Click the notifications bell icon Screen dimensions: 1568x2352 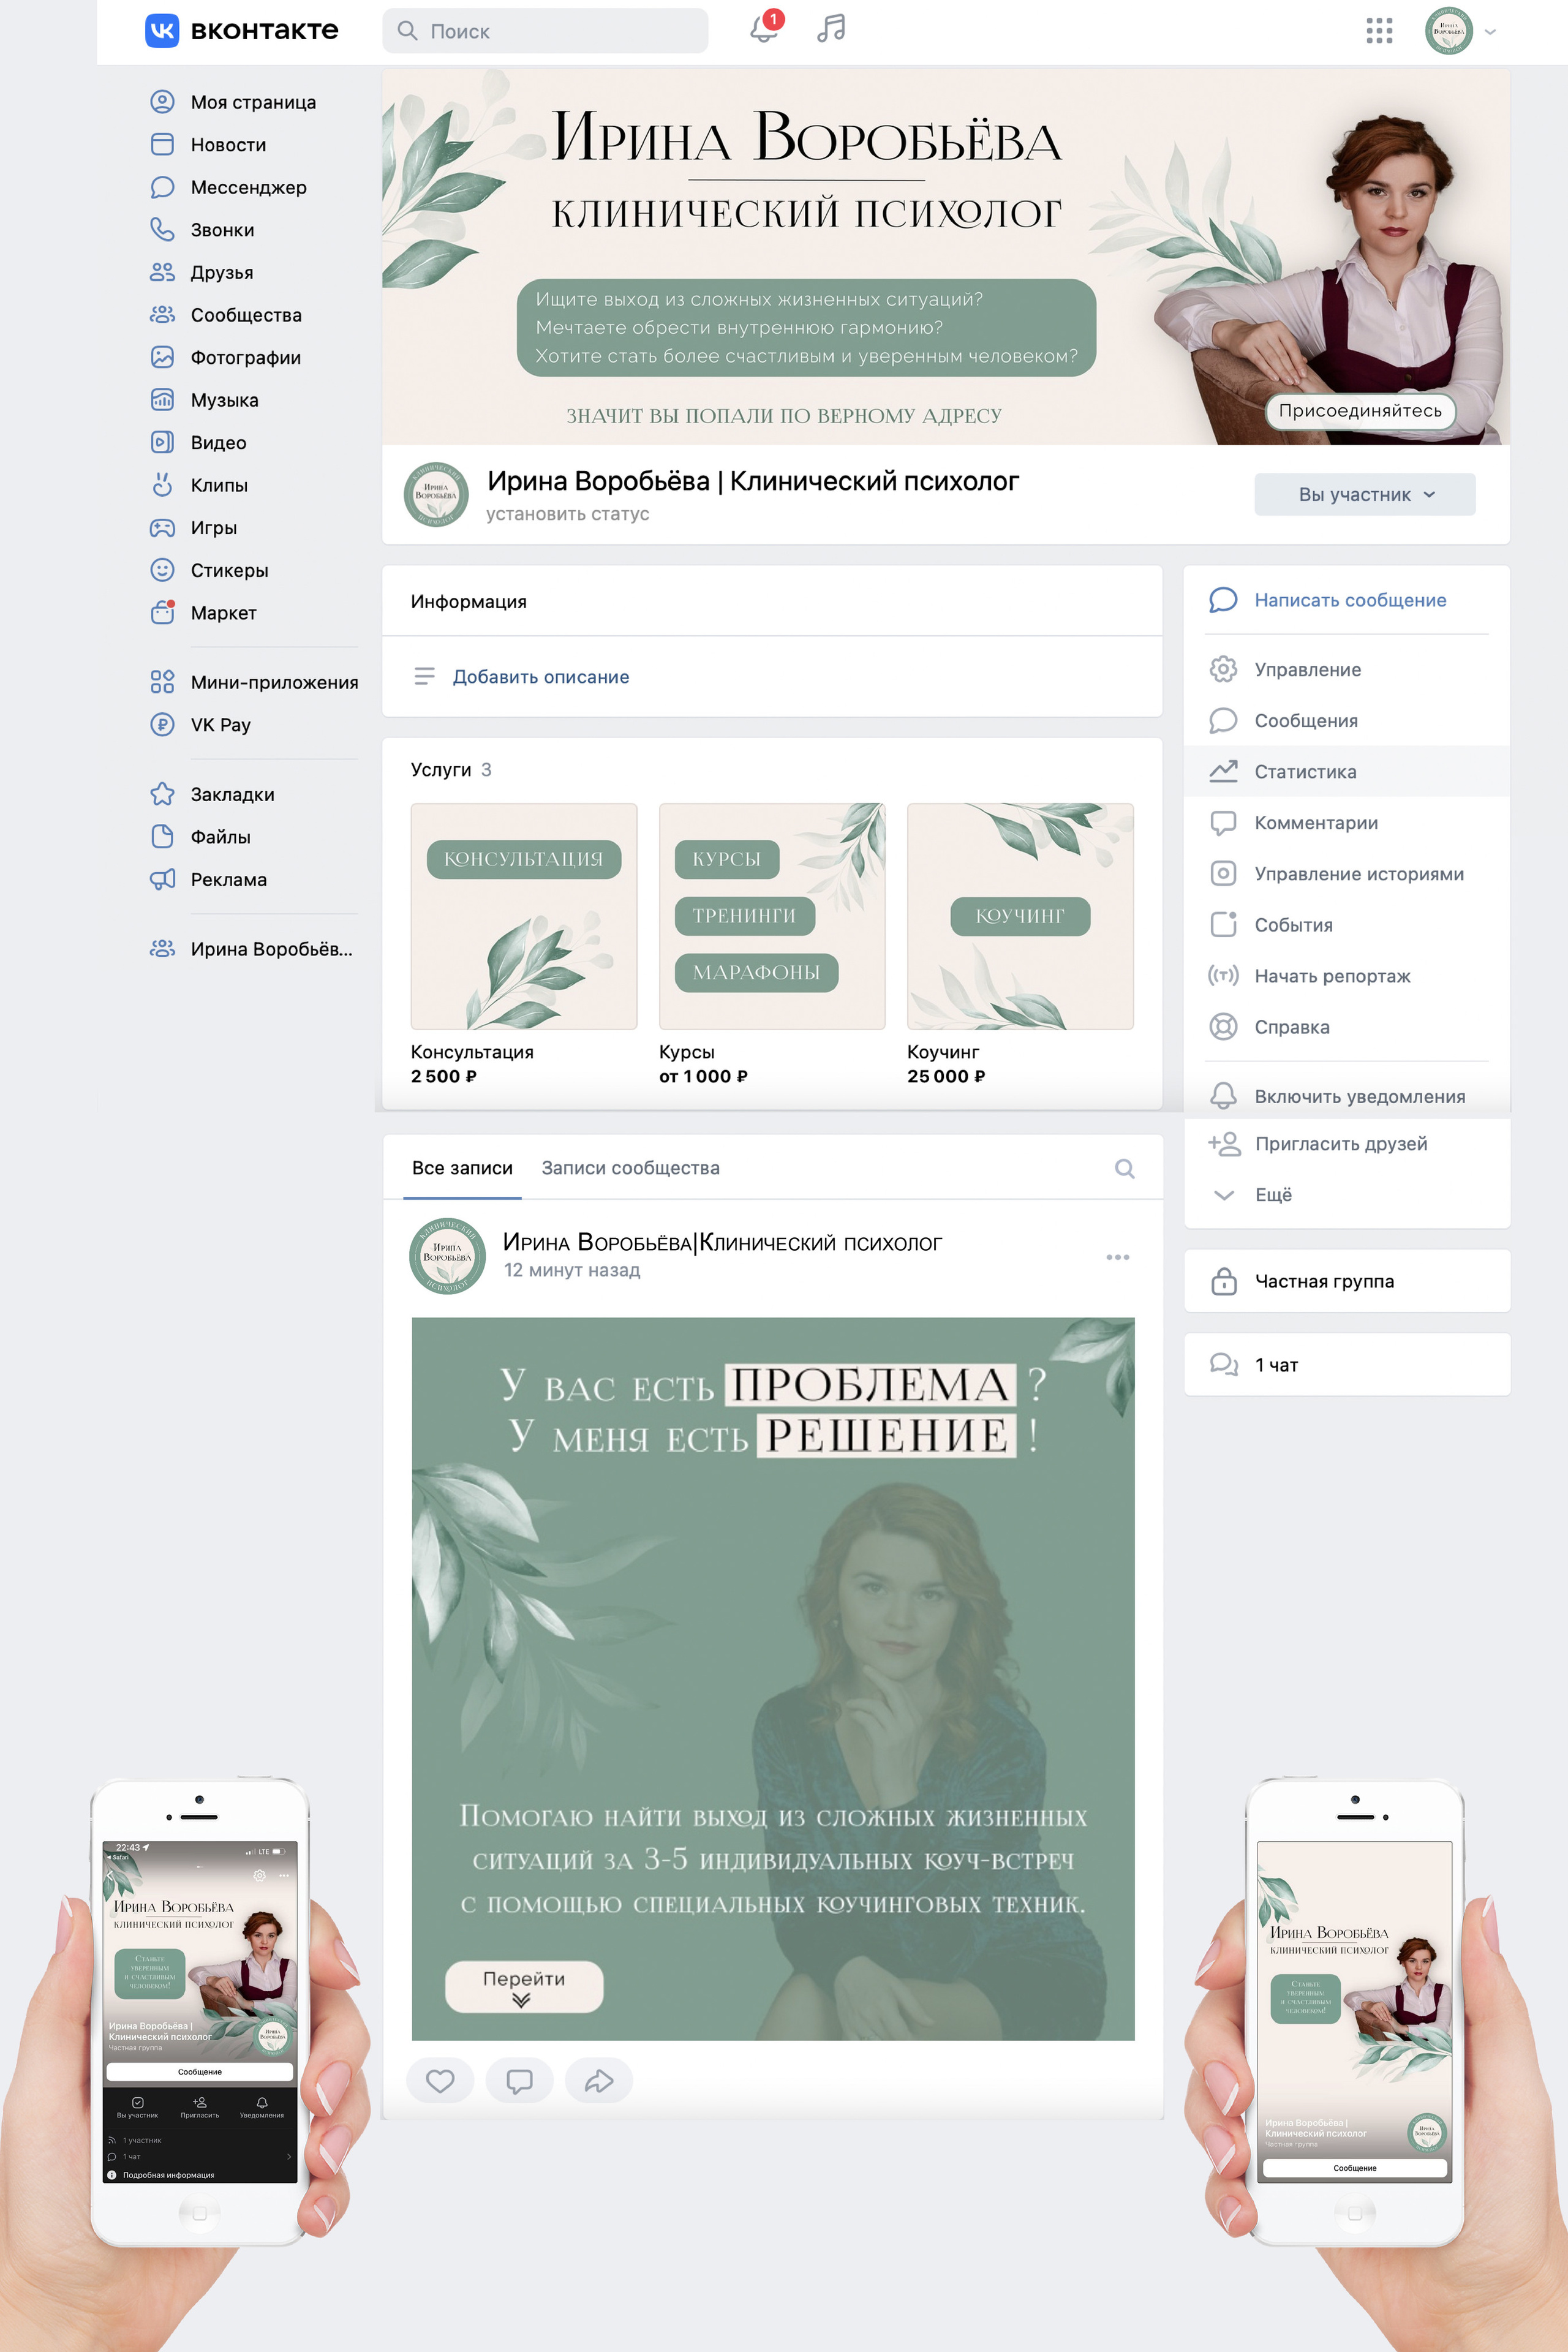(764, 29)
